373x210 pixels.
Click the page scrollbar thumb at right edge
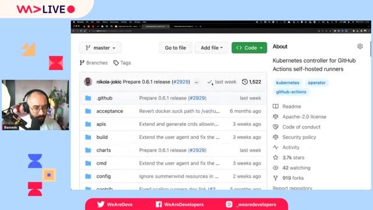371,49
